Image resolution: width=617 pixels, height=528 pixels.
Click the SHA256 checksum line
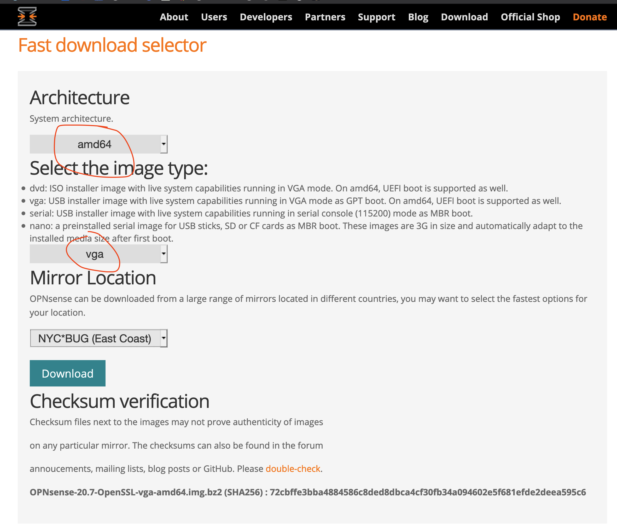[308, 492]
